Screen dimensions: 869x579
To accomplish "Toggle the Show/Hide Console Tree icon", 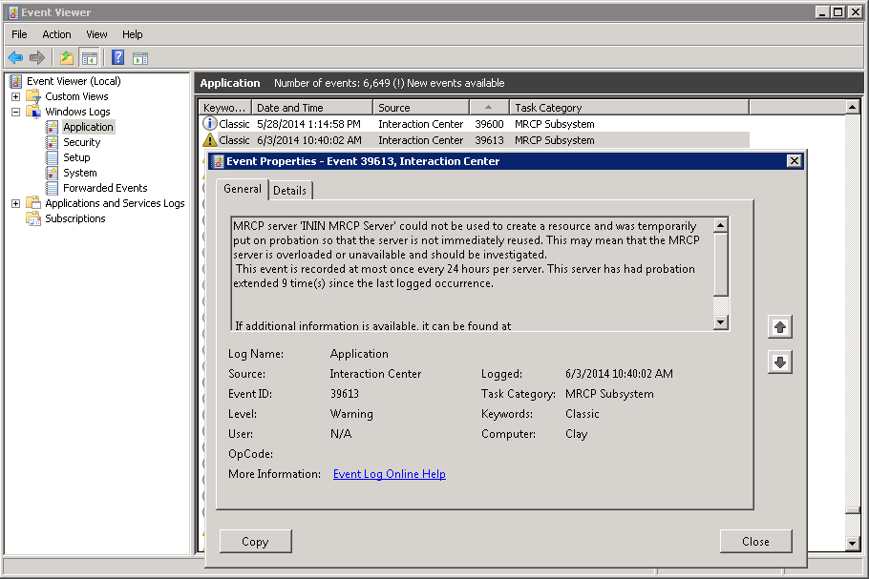I will [89, 58].
